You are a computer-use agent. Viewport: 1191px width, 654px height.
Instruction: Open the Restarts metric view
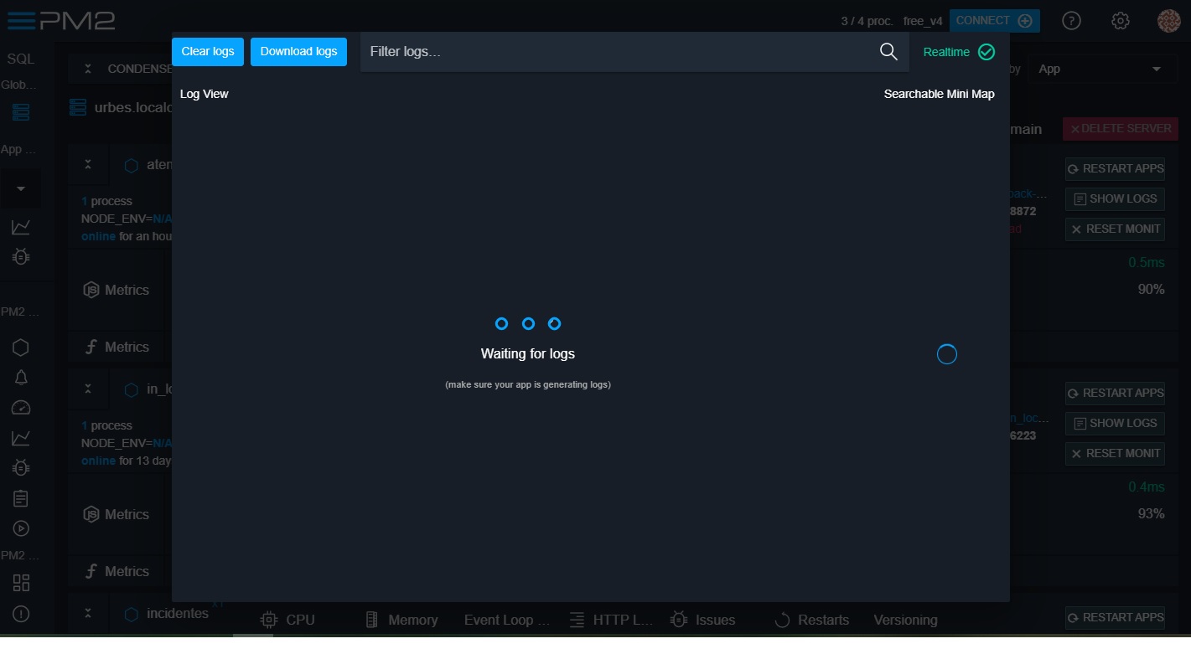tap(810, 620)
